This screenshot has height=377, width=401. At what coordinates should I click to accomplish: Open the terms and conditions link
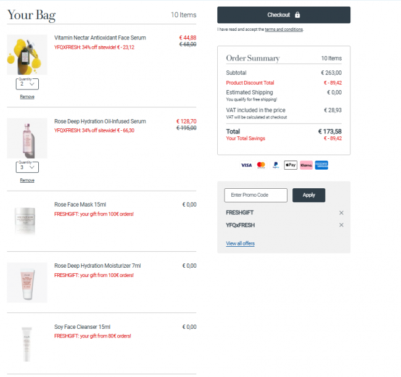point(284,30)
